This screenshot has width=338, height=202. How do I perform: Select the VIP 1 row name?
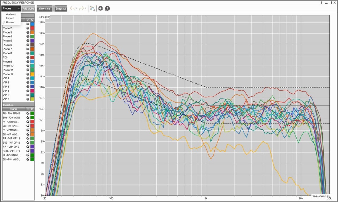tap(6, 78)
